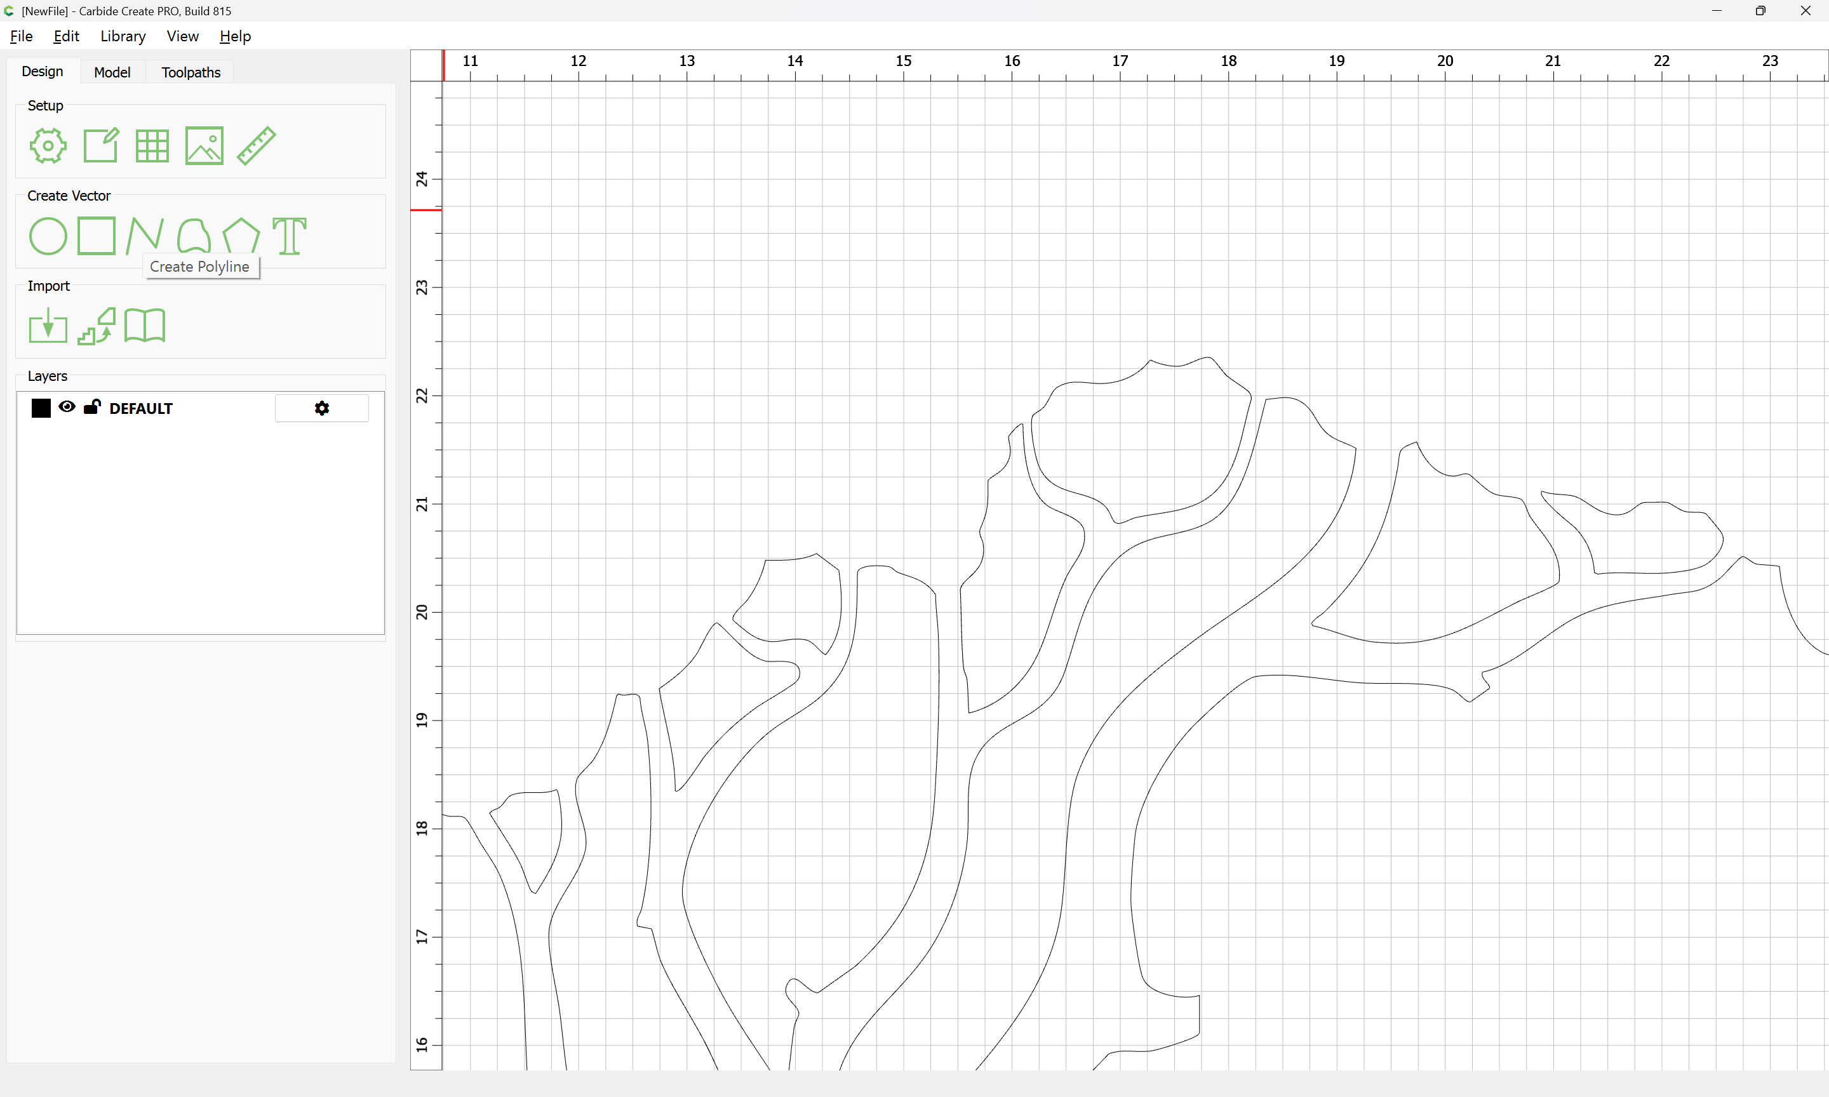Open the grid settings icon
Image resolution: width=1829 pixels, height=1097 pixels.
[152, 145]
